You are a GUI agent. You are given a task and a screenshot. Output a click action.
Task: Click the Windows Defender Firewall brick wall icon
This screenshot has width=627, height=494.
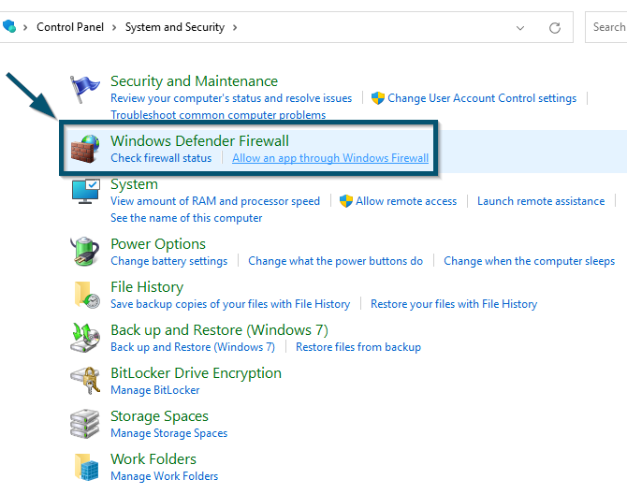(85, 149)
